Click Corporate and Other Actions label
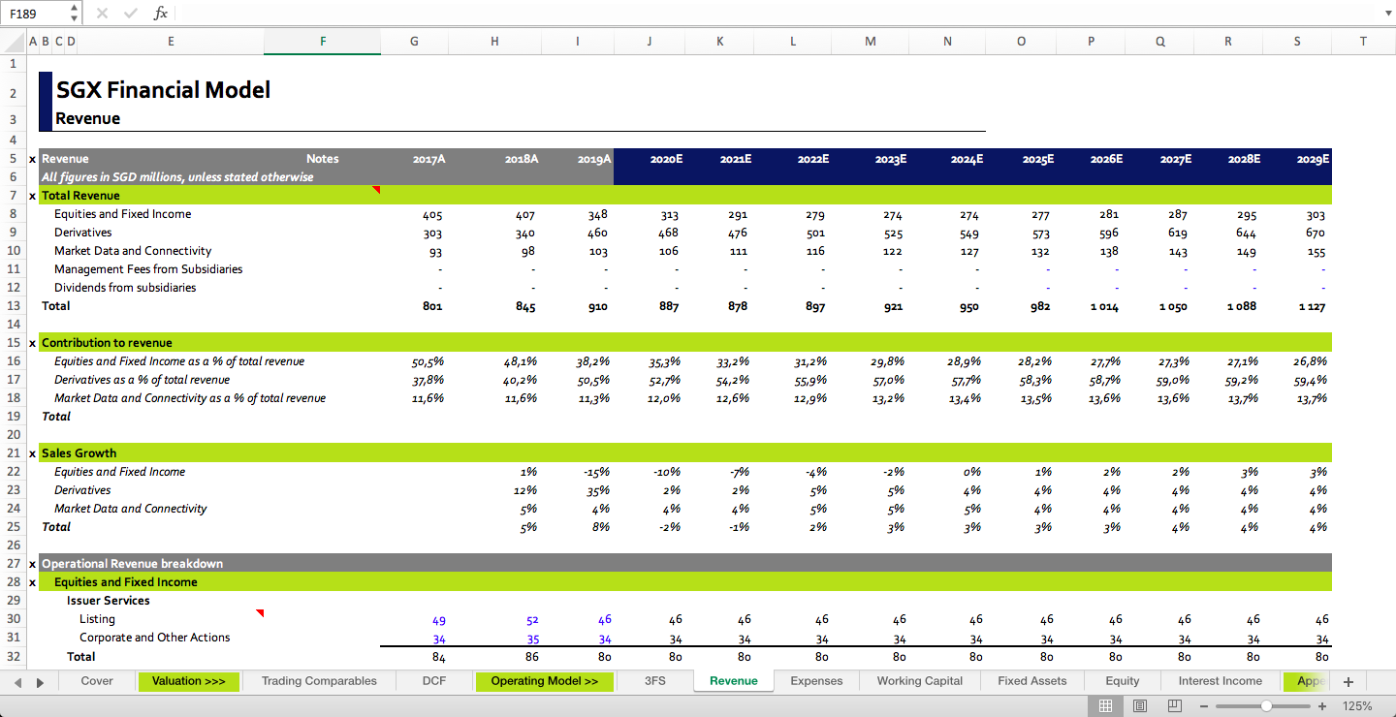Screen dimensions: 1396x717 (x=155, y=638)
